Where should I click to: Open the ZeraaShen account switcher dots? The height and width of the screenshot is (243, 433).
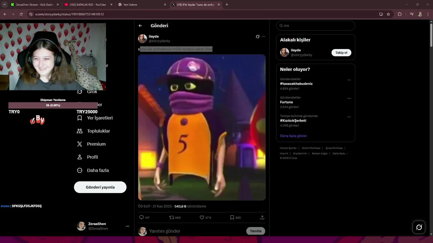tap(128, 226)
